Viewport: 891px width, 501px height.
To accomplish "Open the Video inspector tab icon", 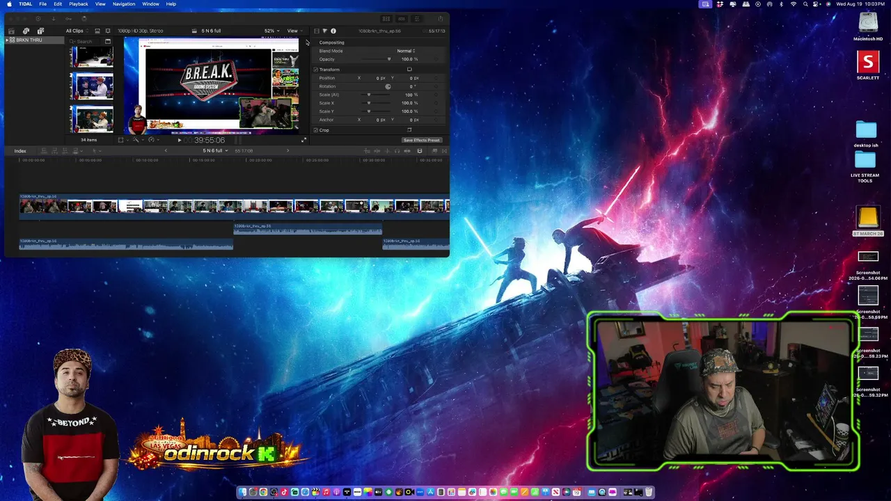I will point(317,31).
